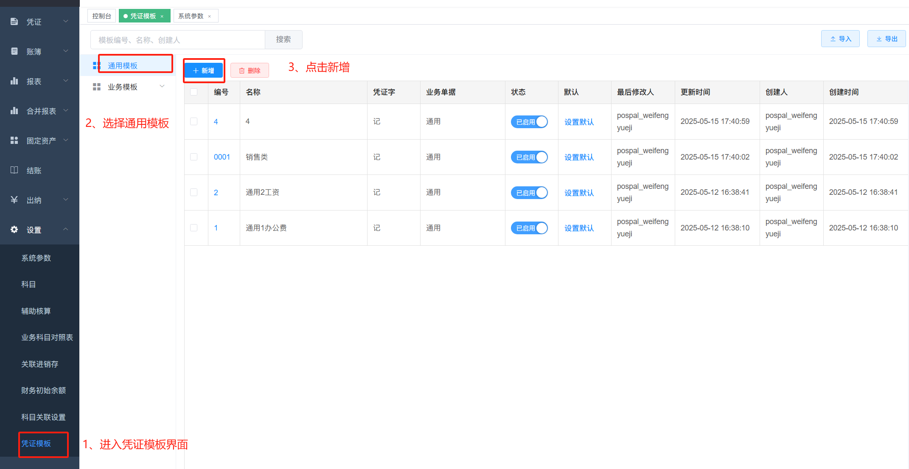
Task: Click 设置默认 for 通用1办公费
Action: [579, 228]
